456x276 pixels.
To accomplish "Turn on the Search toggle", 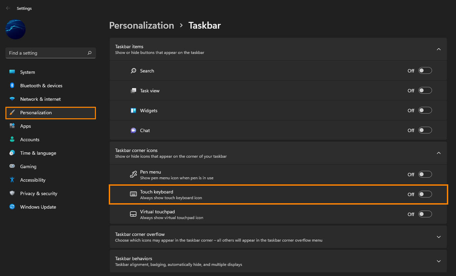I will [x=425, y=71].
